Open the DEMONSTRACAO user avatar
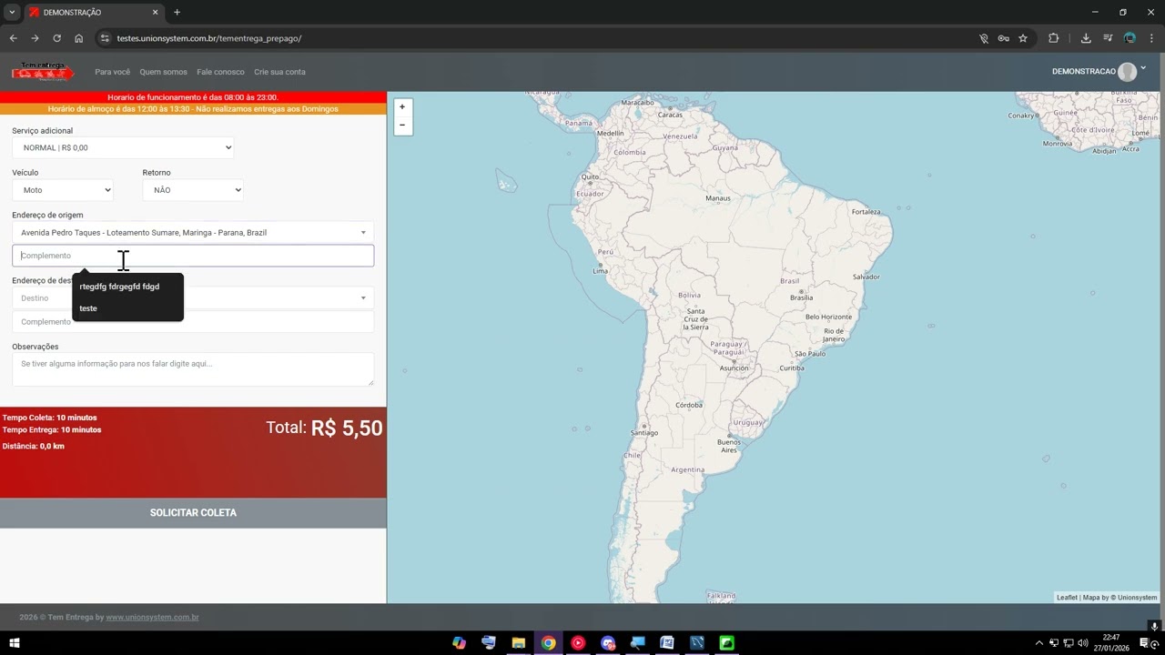This screenshot has height=655, width=1165. click(1127, 72)
